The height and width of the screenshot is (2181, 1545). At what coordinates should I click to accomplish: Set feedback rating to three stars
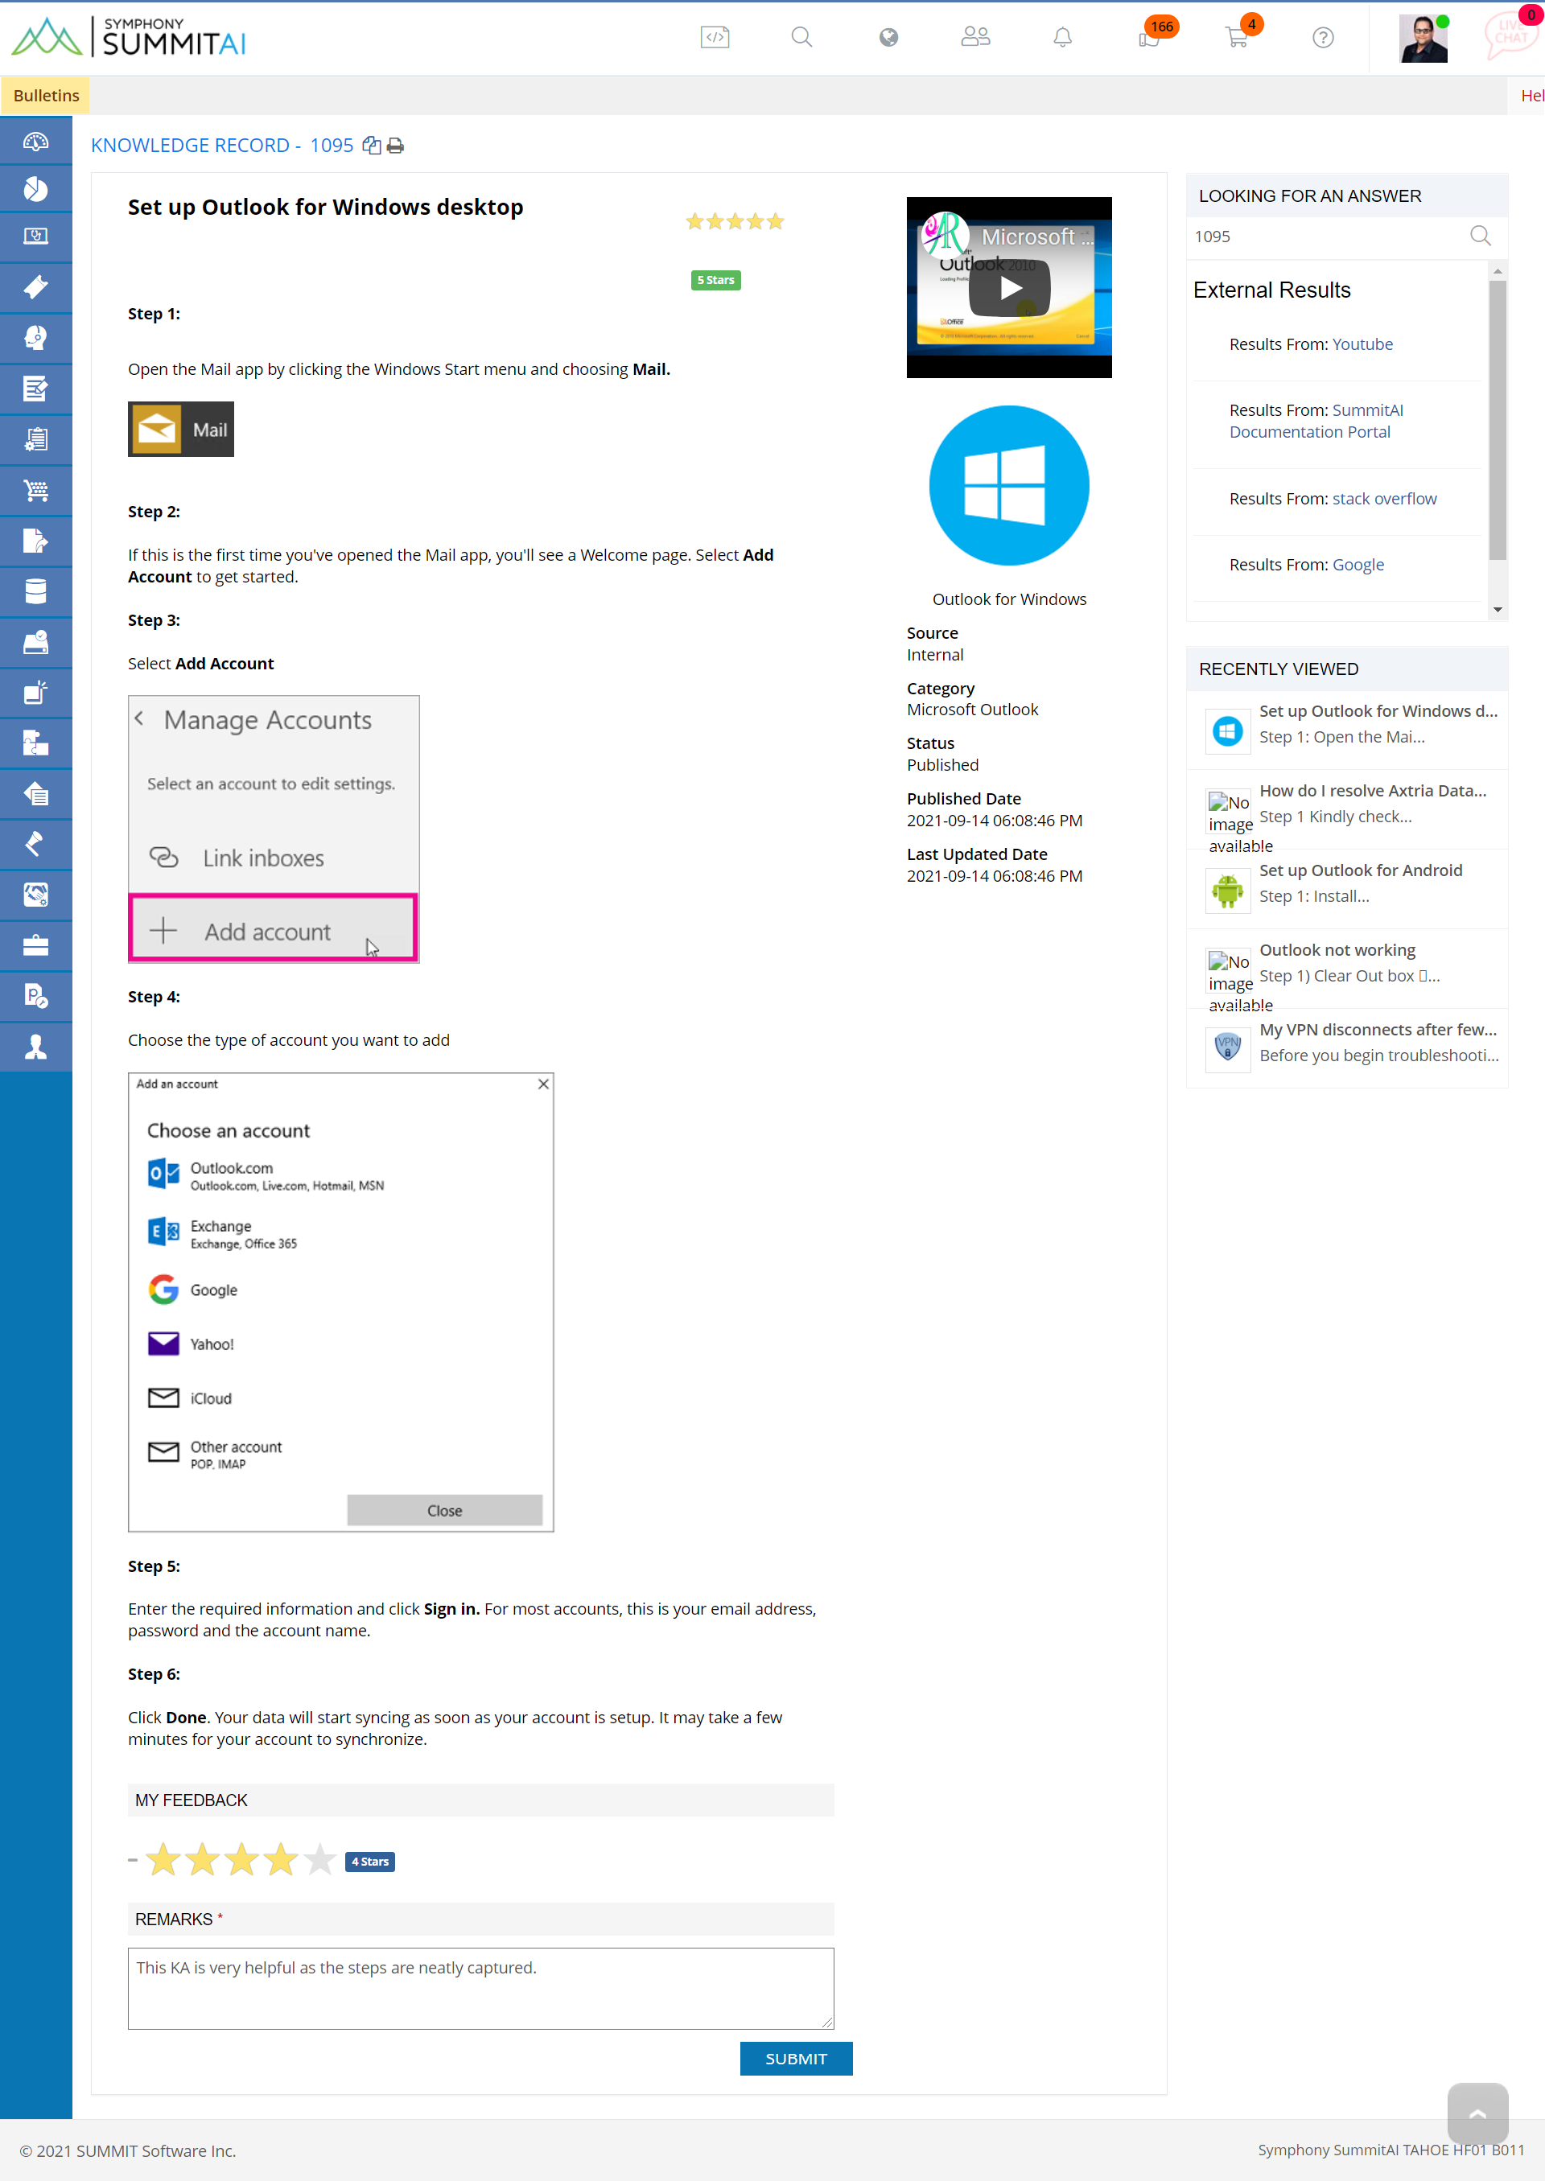coord(241,1859)
